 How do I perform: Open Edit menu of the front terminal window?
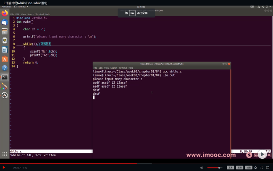click(x=101, y=68)
